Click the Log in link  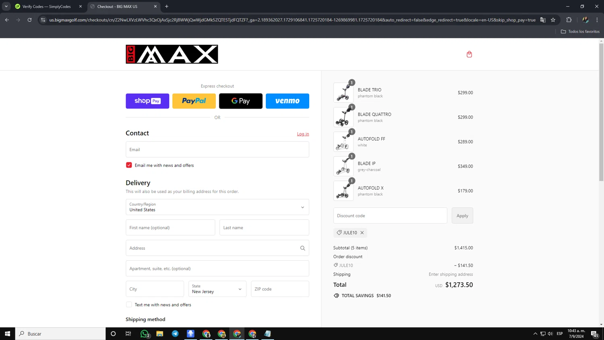pos(303,134)
